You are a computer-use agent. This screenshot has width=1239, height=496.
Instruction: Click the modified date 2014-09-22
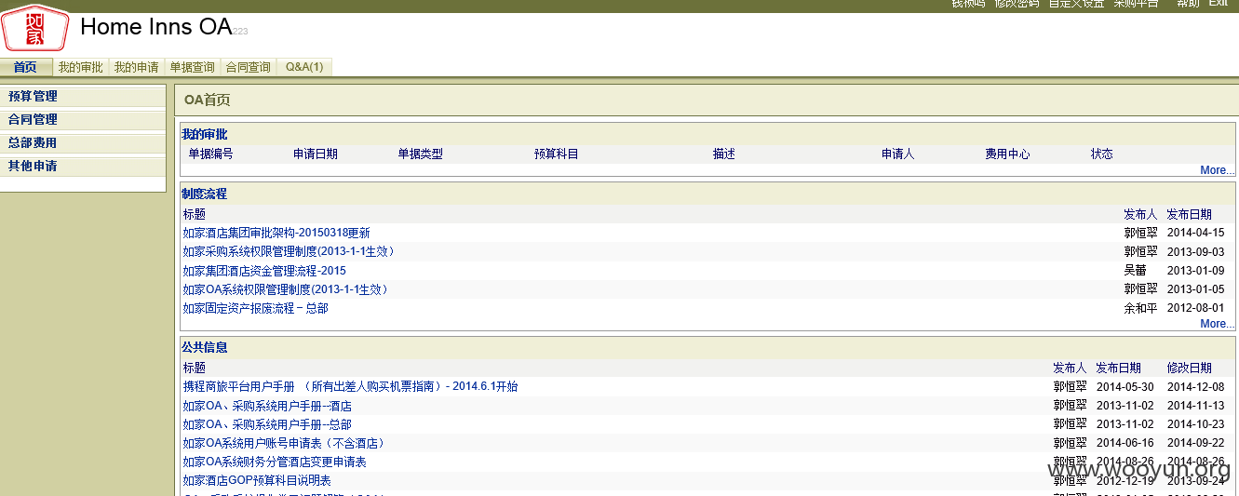[1196, 443]
